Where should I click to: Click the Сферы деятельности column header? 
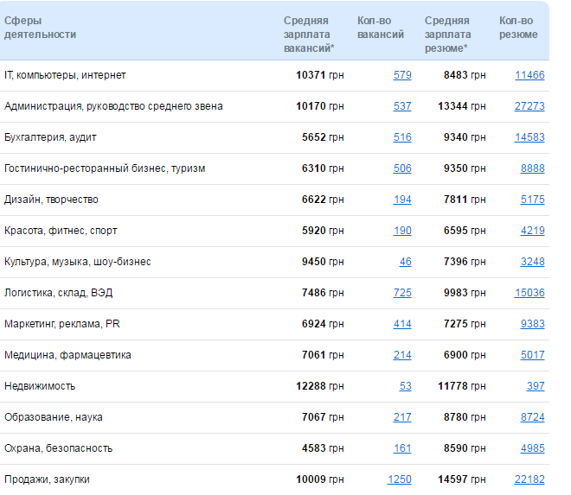pyautogui.click(x=40, y=28)
